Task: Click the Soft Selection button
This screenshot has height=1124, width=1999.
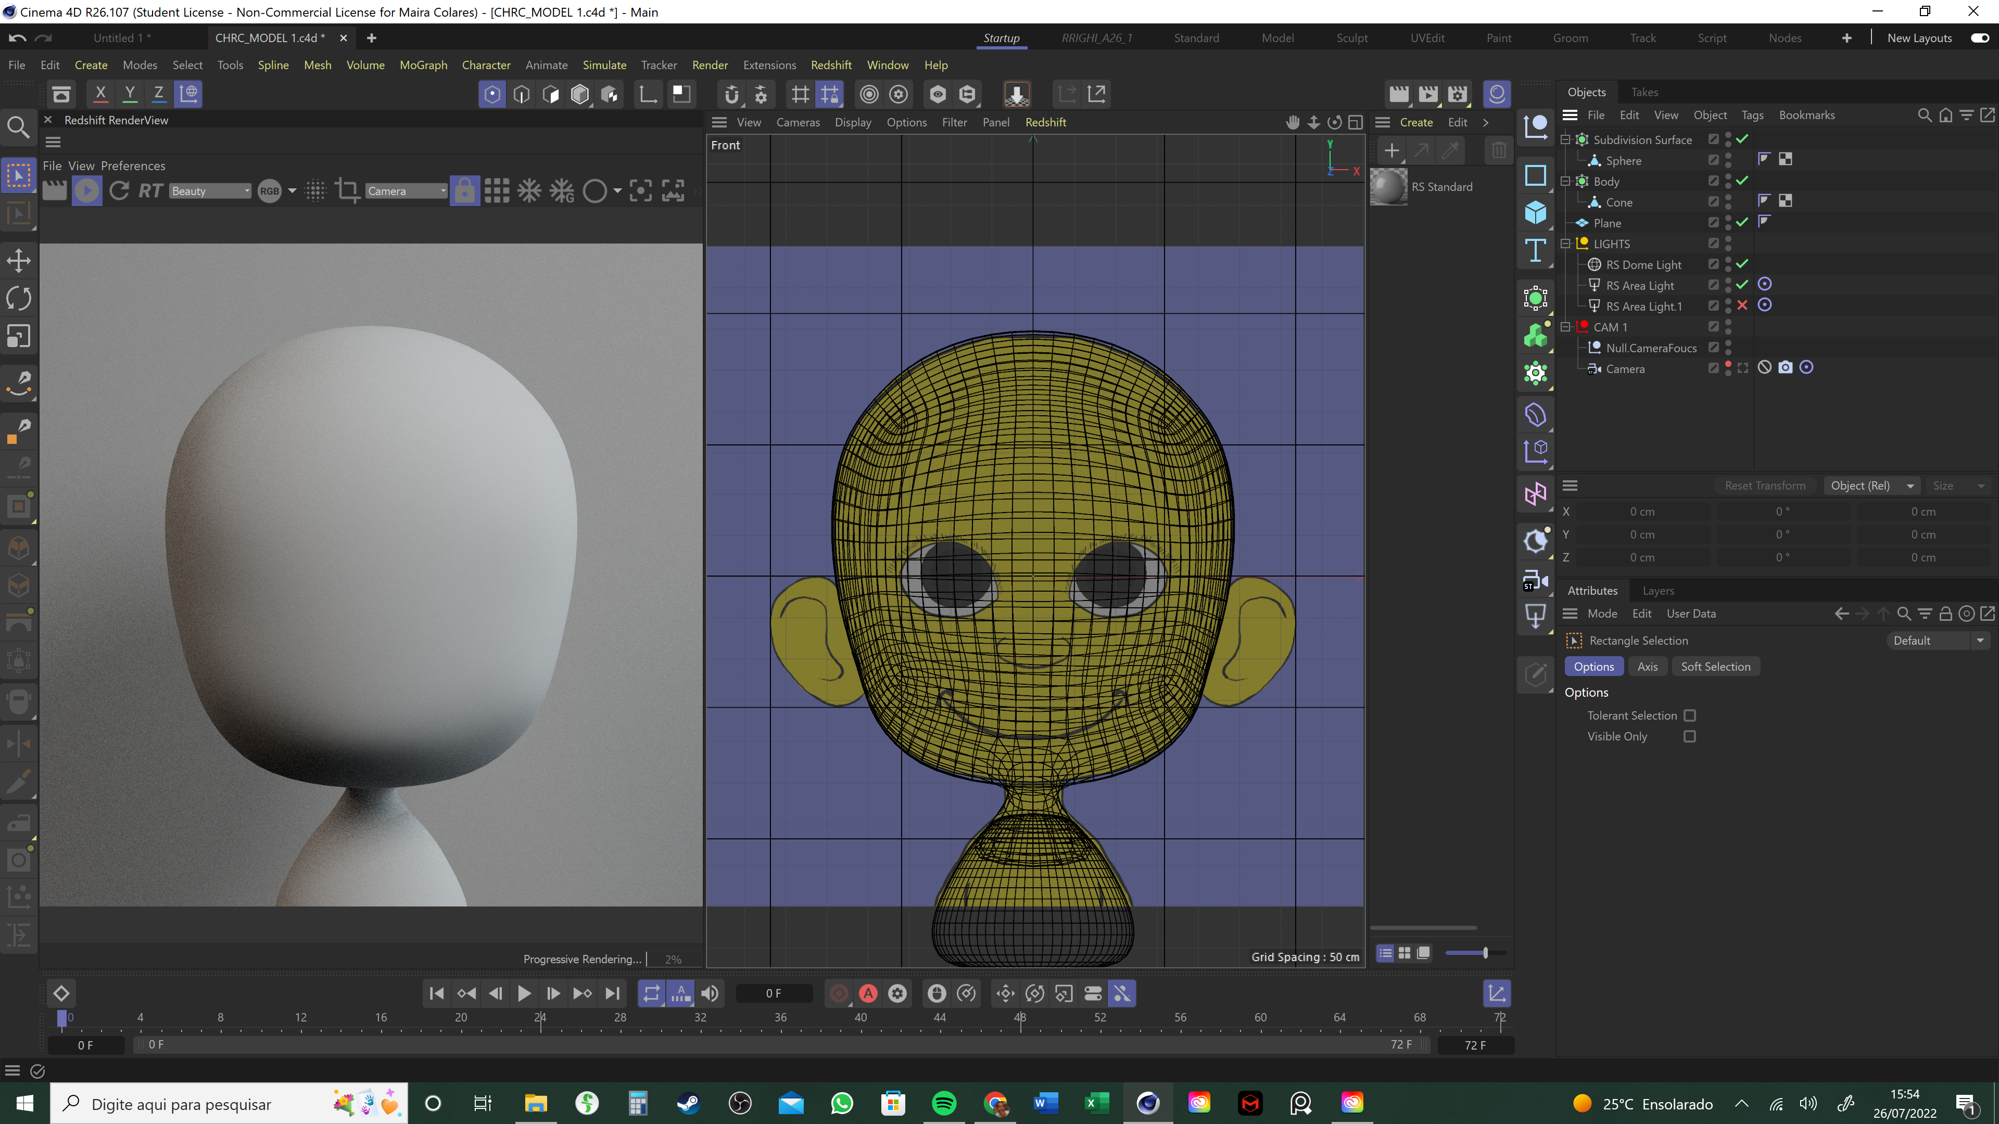Action: point(1715,666)
